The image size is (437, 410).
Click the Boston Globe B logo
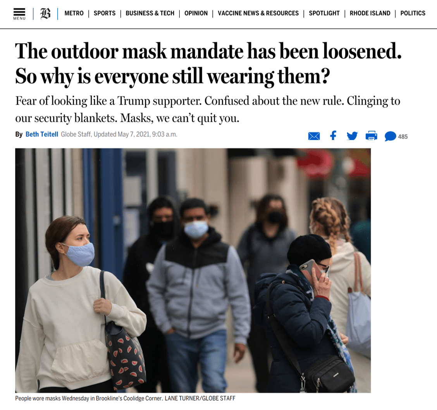[45, 14]
